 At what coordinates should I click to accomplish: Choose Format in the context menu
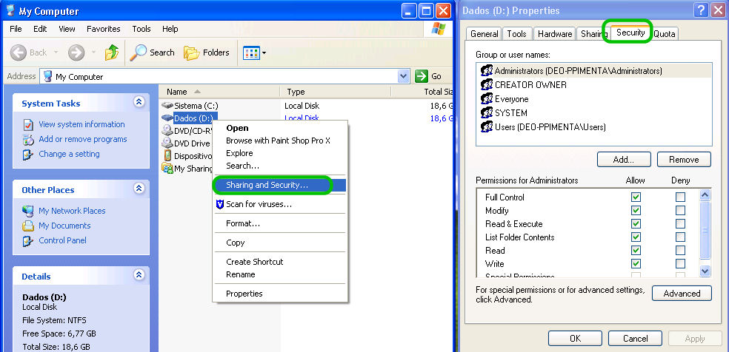pyautogui.click(x=279, y=223)
